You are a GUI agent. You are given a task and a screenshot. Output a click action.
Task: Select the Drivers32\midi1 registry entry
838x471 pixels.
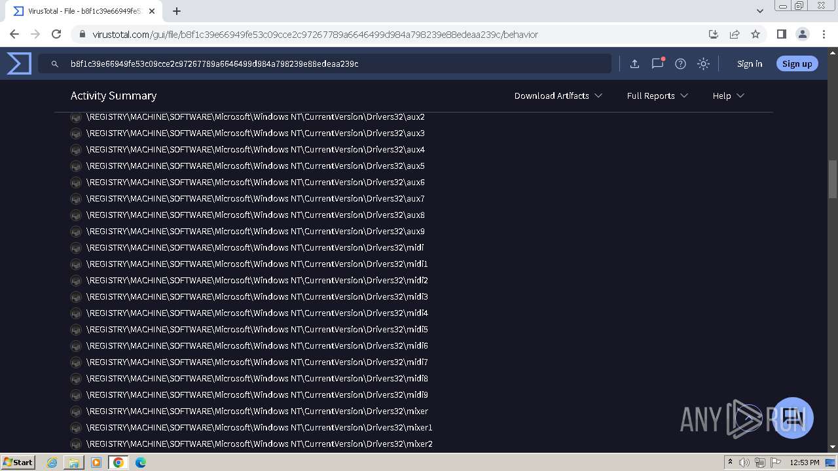point(257,264)
